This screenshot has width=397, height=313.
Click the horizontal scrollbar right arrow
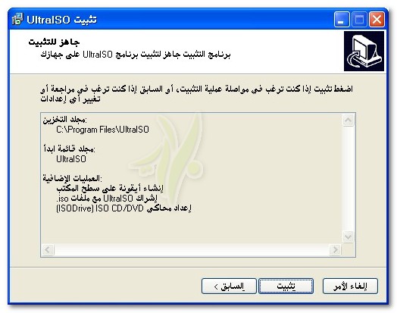coord(335,250)
